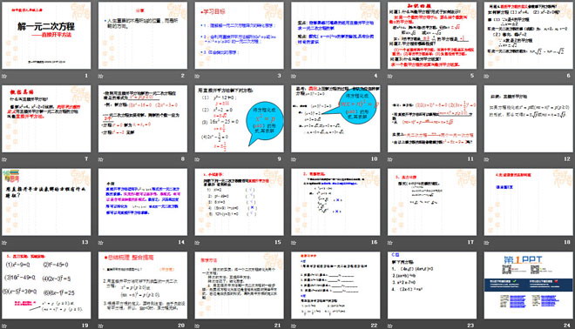This screenshot has height=329, width=575.
Task: Click the animation star icon under slide 7
Action: pyautogui.click(x=4, y=159)
